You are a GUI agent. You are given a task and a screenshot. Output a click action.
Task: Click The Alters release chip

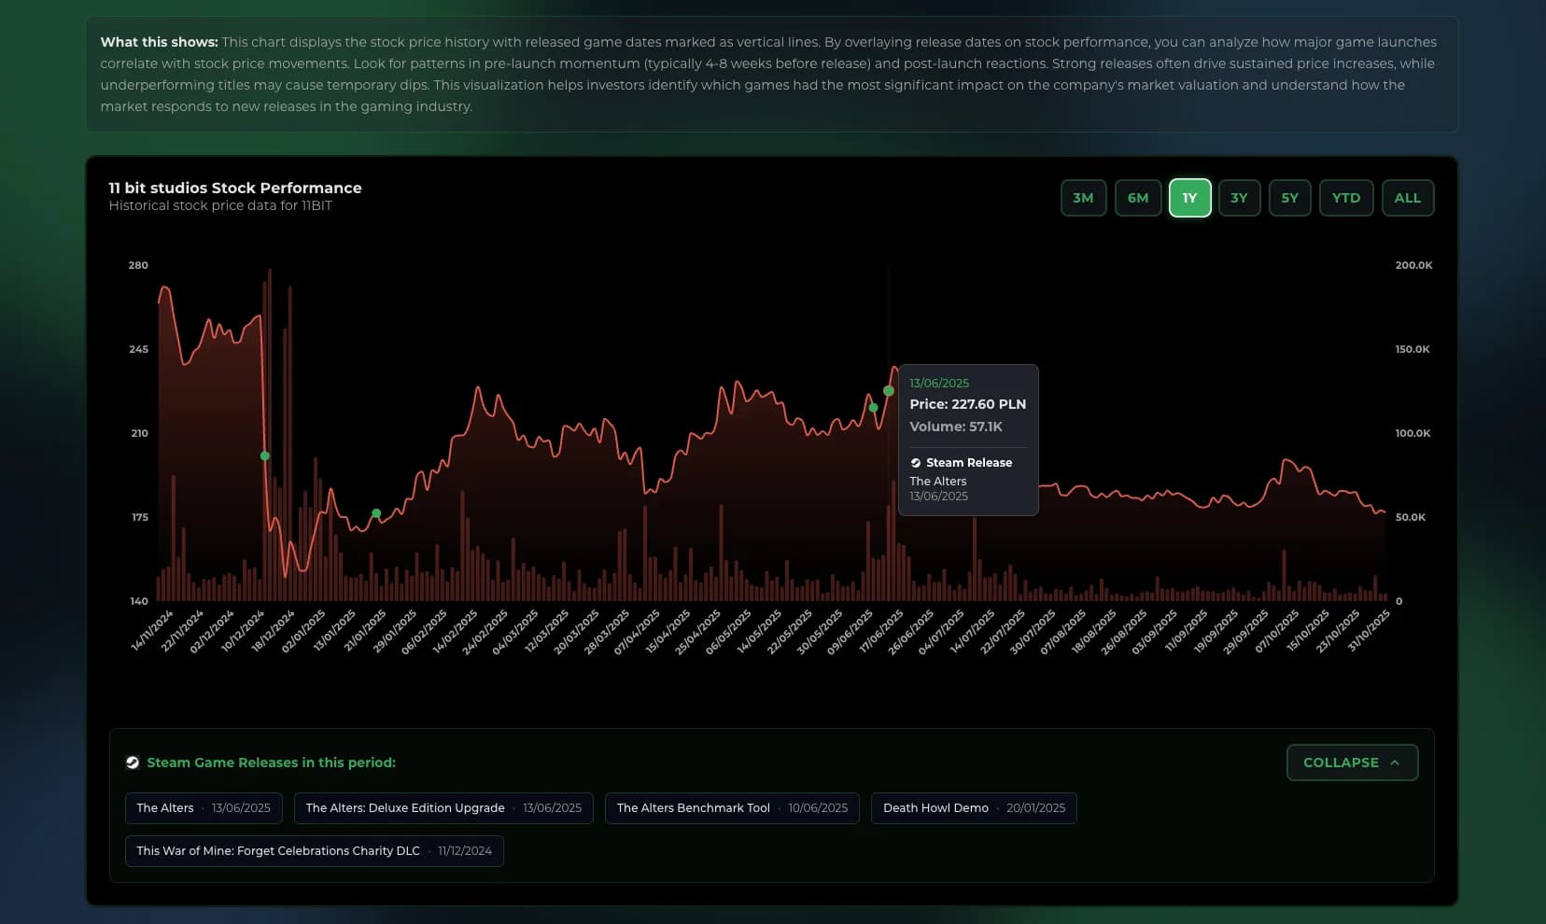click(204, 807)
